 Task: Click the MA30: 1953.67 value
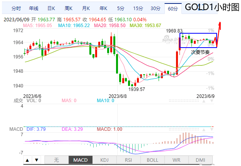pos(145,26)
